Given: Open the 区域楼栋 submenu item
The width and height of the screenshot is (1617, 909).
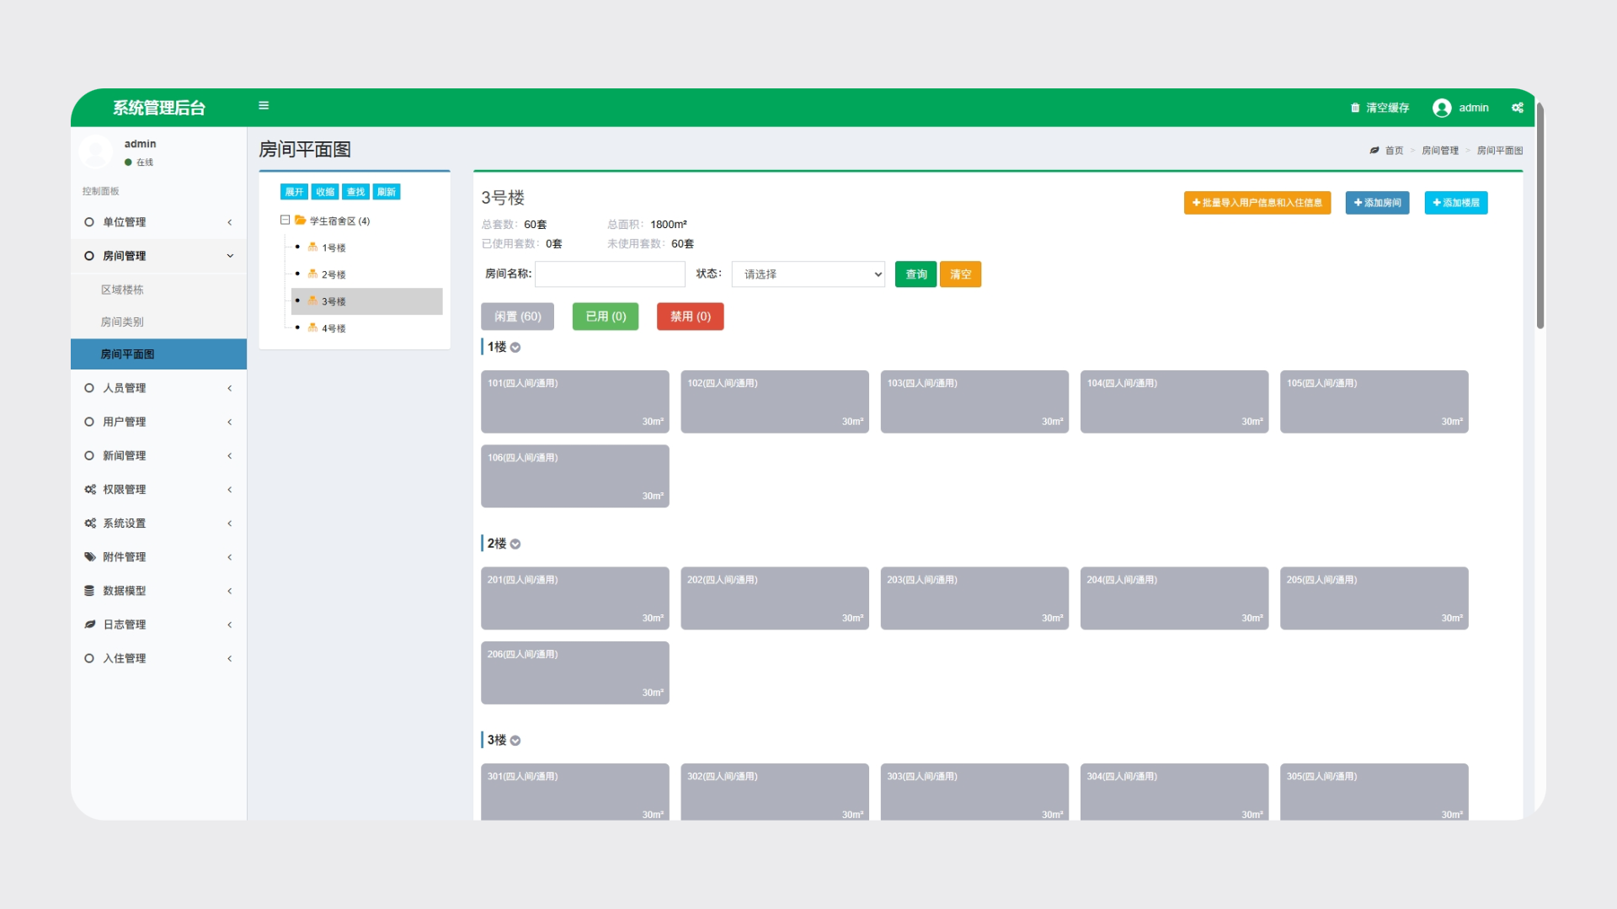Looking at the screenshot, I should 122,290.
